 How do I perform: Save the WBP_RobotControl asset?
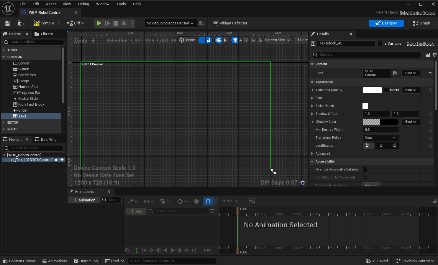click(8, 23)
